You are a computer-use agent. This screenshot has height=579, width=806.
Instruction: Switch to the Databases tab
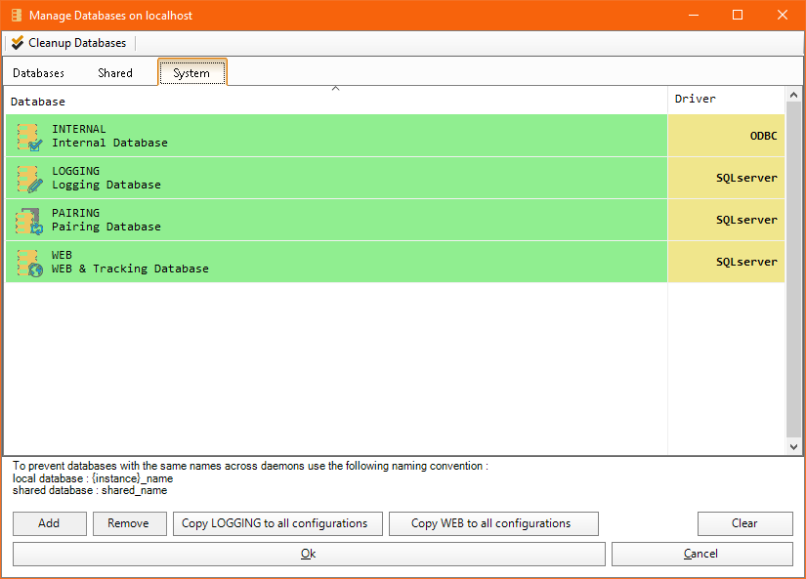pyautogui.click(x=39, y=73)
